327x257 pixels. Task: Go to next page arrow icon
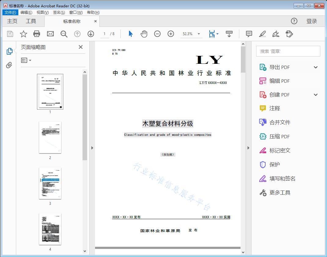point(90,34)
